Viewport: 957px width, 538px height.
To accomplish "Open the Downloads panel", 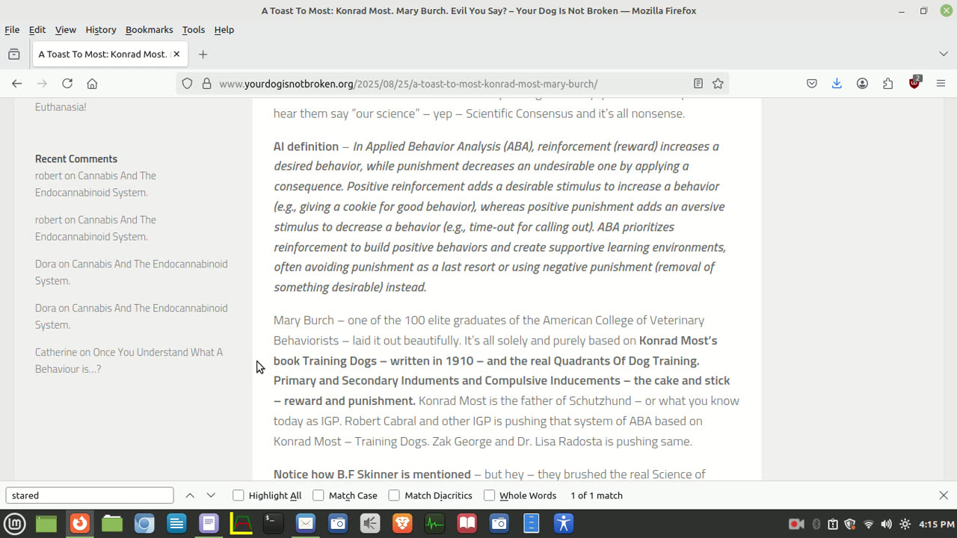I will (x=837, y=84).
